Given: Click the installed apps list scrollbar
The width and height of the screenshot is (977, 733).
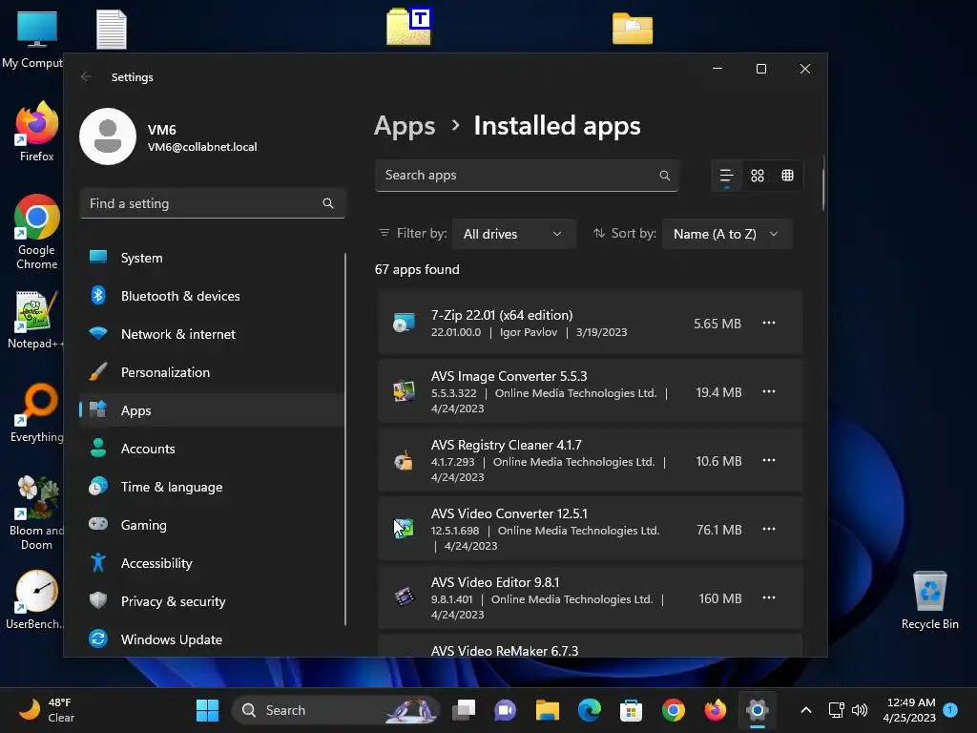Looking at the screenshot, I should (x=823, y=182).
